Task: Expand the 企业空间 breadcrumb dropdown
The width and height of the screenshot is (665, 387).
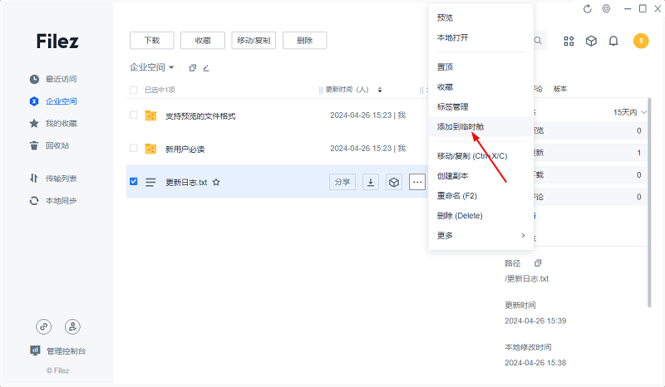Action: point(171,67)
